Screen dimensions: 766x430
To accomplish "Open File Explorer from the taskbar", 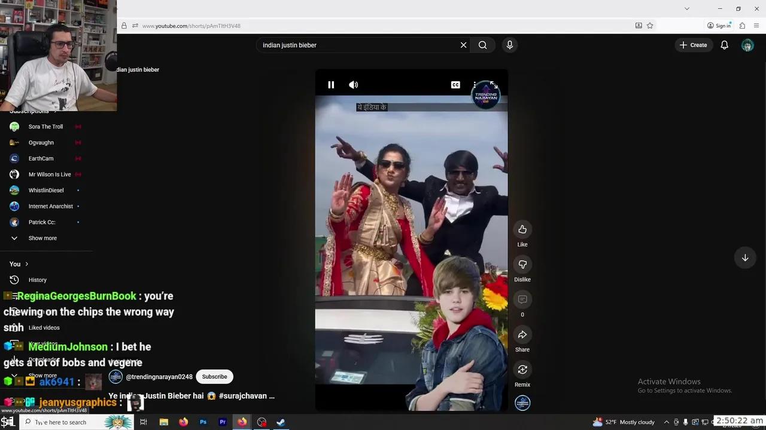I will pos(163,422).
